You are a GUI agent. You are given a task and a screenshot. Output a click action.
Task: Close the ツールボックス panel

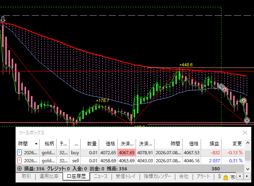[245, 133]
